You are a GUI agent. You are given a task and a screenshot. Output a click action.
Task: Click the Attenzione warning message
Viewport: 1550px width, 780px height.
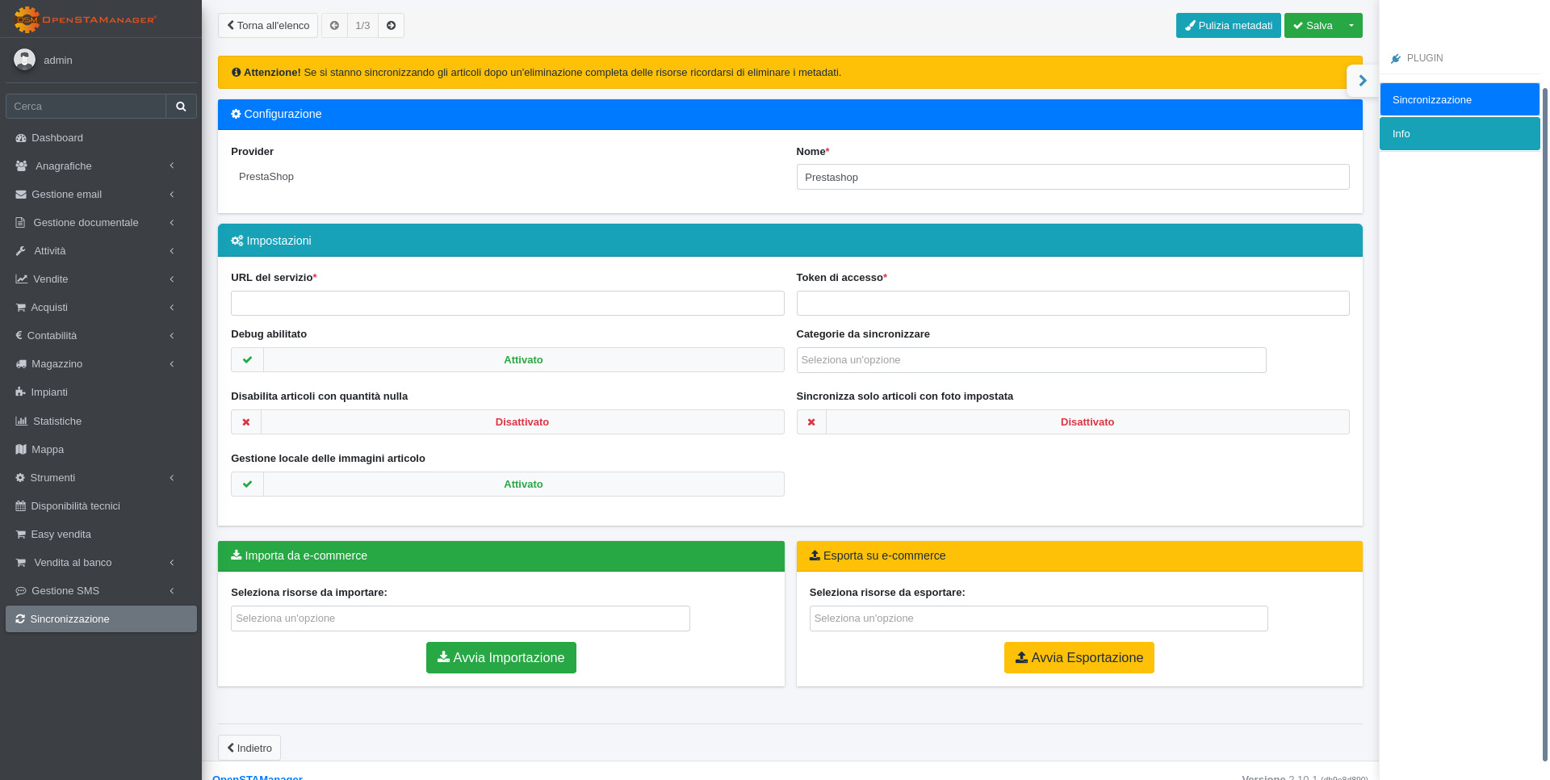790,73
